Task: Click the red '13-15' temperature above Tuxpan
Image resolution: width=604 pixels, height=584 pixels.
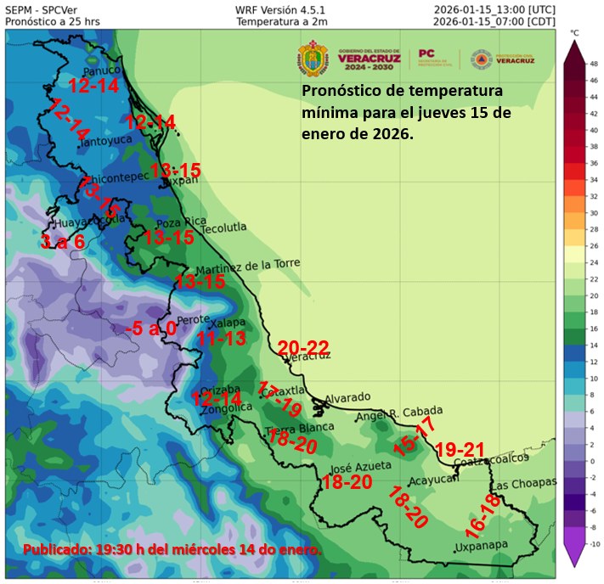Action: point(175,170)
